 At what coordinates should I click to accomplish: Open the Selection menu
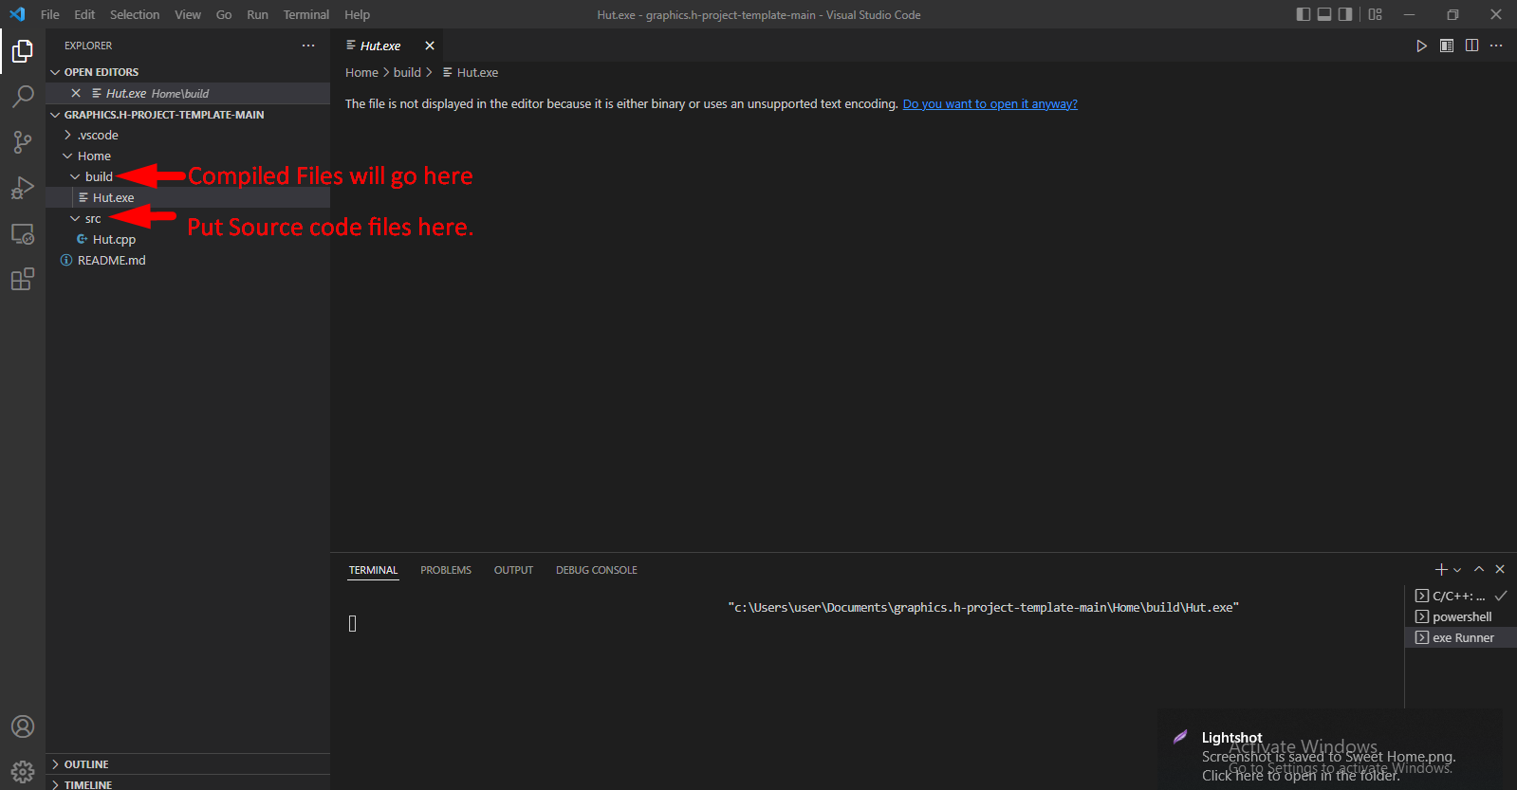coord(135,14)
